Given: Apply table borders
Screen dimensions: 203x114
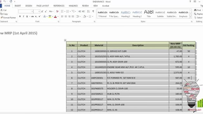Looking at the screenshot, I should (90, 16).
